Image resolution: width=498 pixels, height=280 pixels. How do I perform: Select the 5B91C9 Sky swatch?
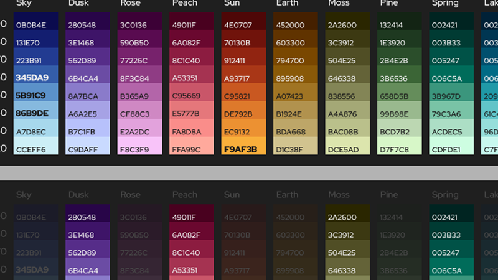point(36,92)
